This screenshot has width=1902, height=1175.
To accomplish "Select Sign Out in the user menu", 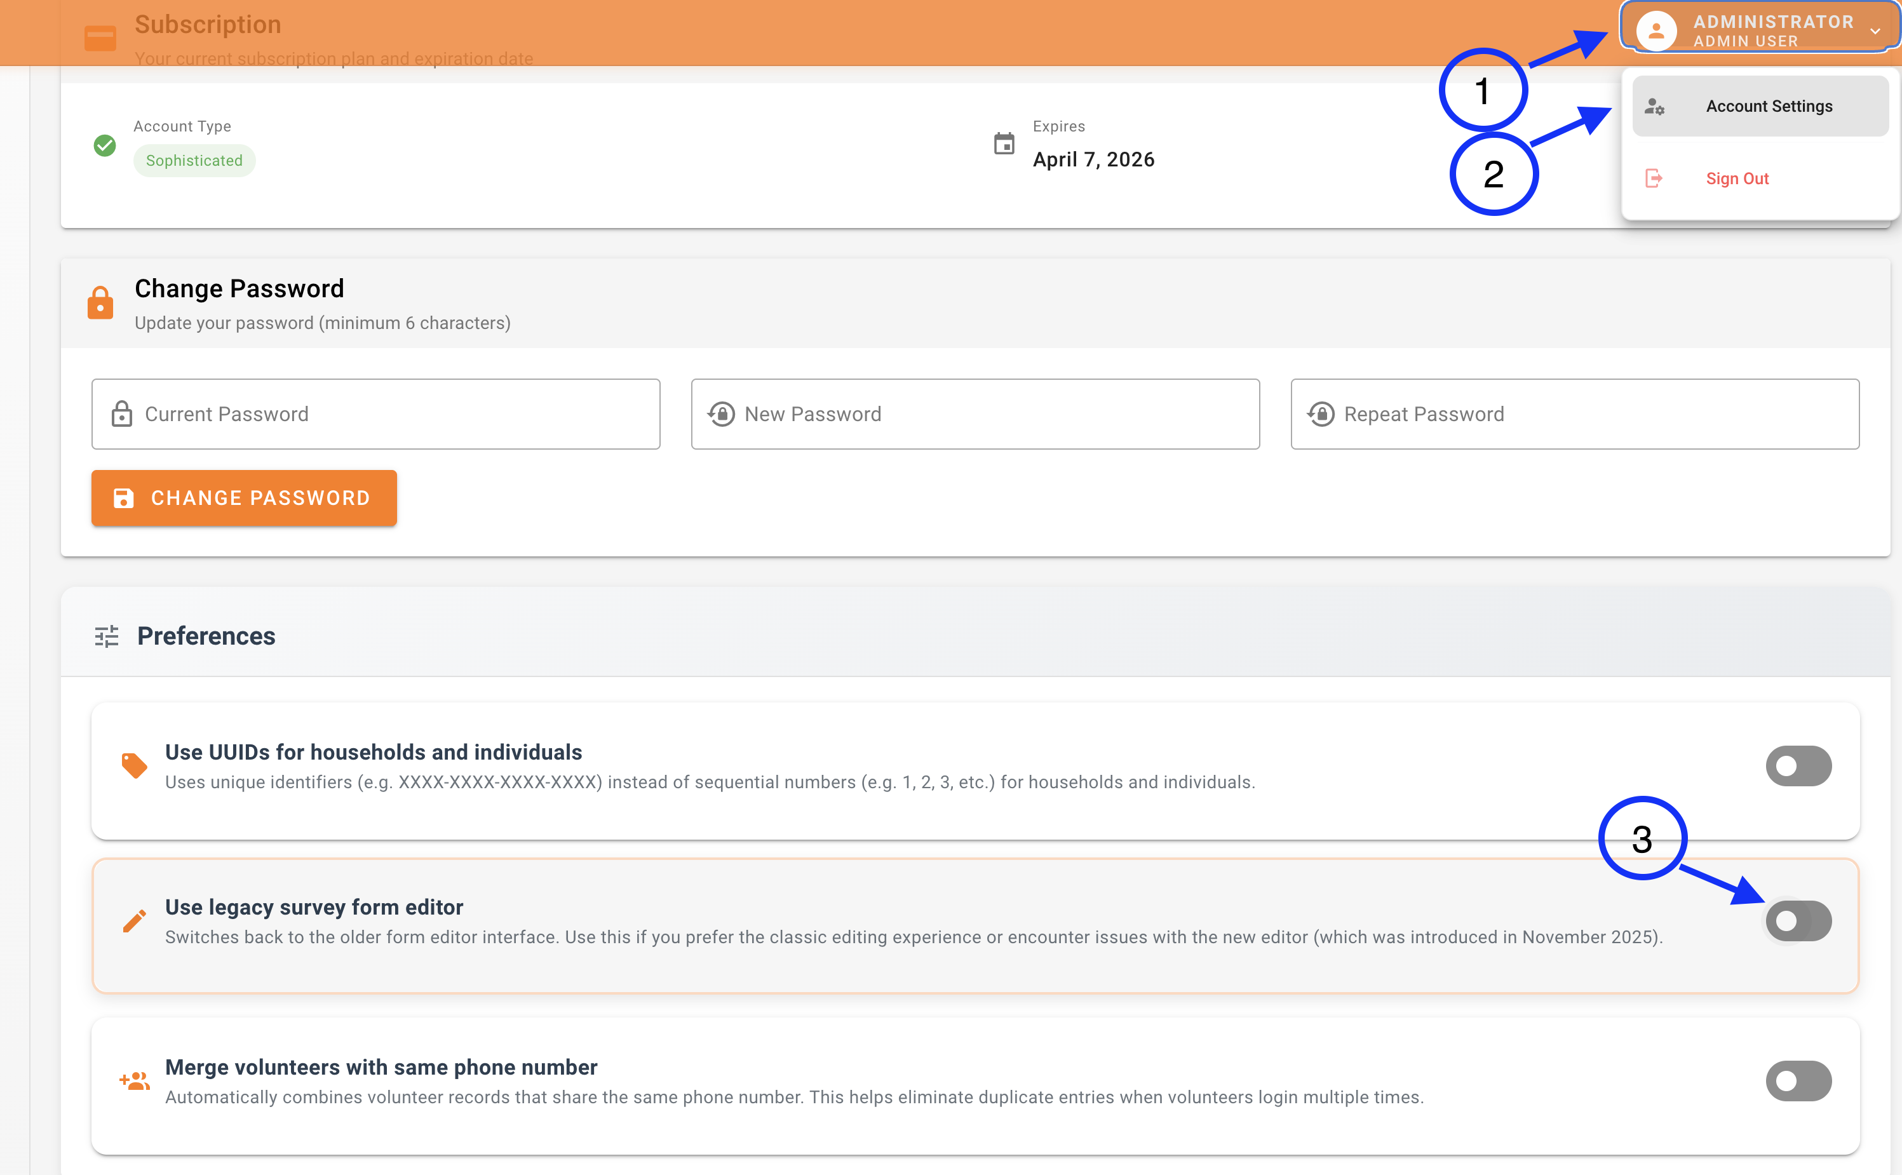I will click(x=1736, y=178).
